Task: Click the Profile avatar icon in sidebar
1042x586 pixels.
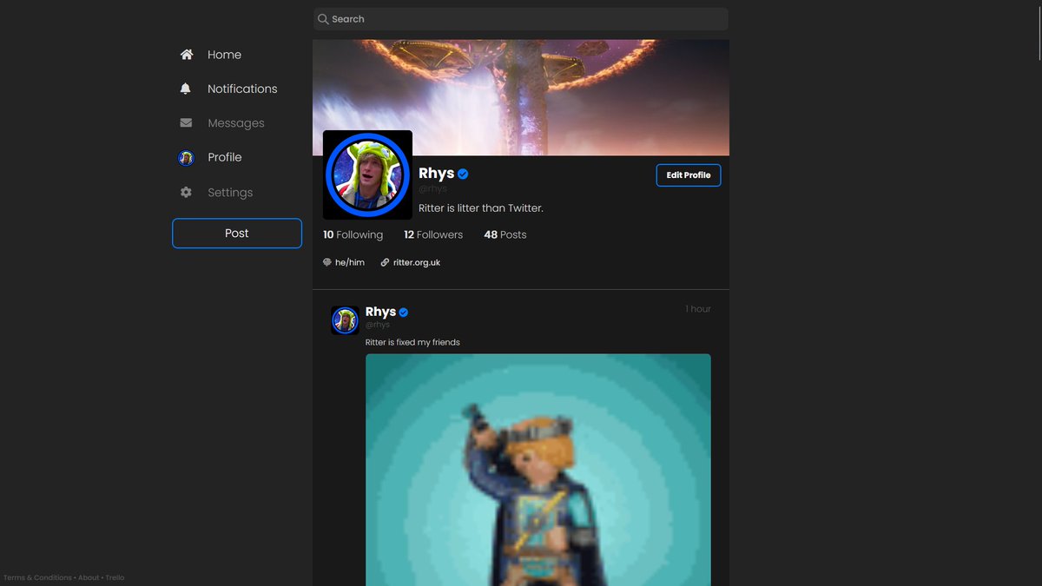Action: pos(185,157)
